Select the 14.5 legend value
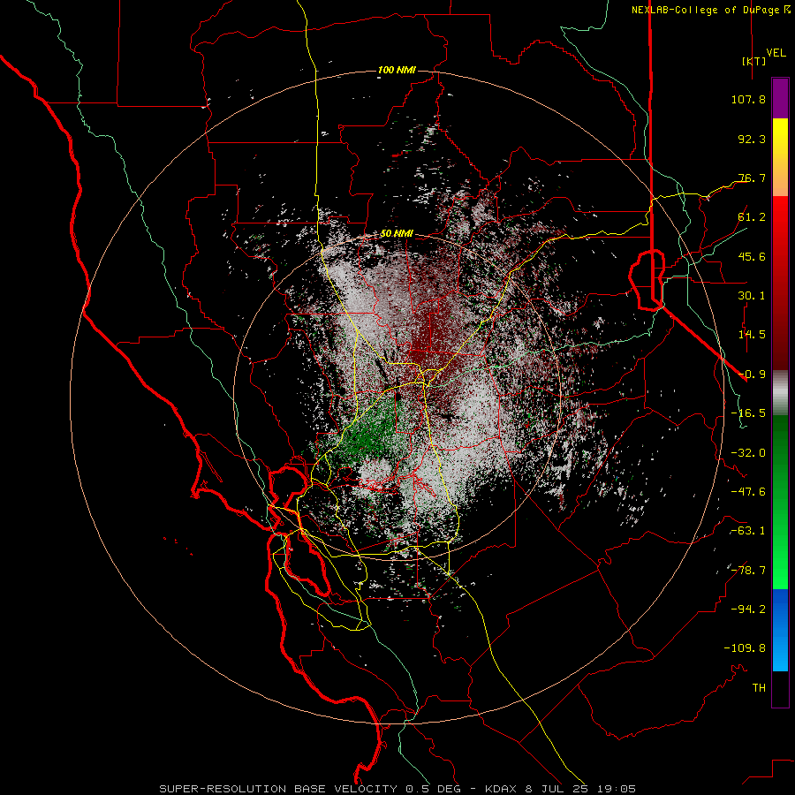 tap(752, 335)
